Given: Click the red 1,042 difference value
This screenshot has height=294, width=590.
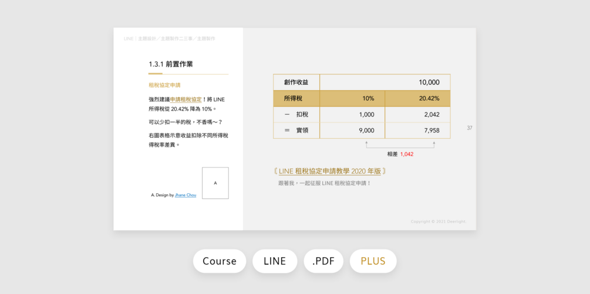Looking at the screenshot, I should (x=407, y=154).
